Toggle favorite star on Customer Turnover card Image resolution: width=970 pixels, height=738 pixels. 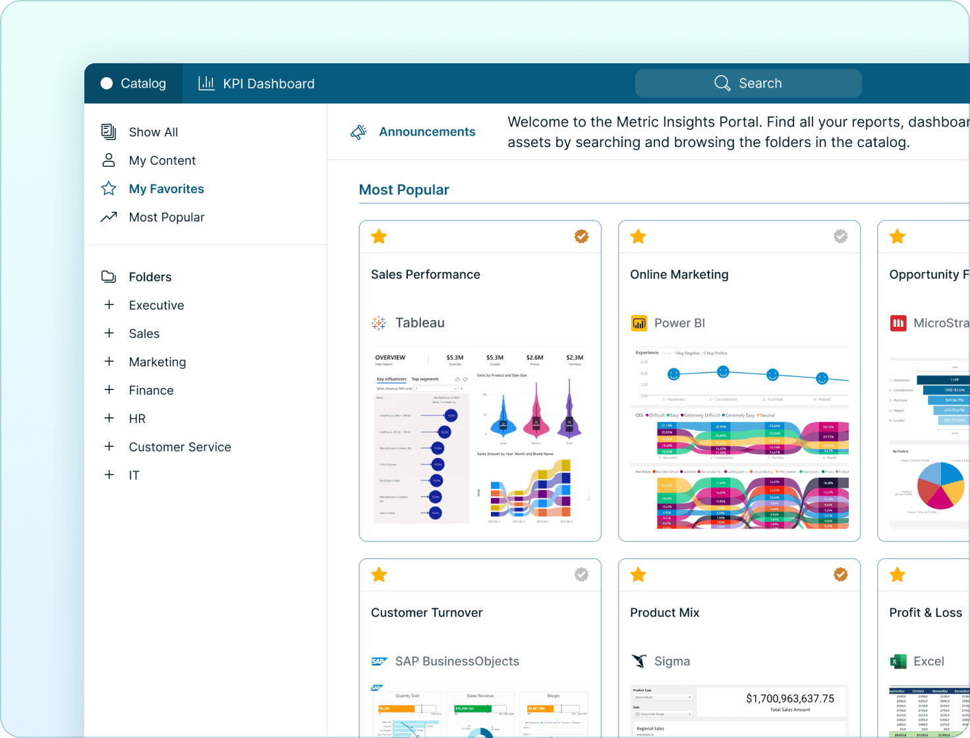point(379,575)
